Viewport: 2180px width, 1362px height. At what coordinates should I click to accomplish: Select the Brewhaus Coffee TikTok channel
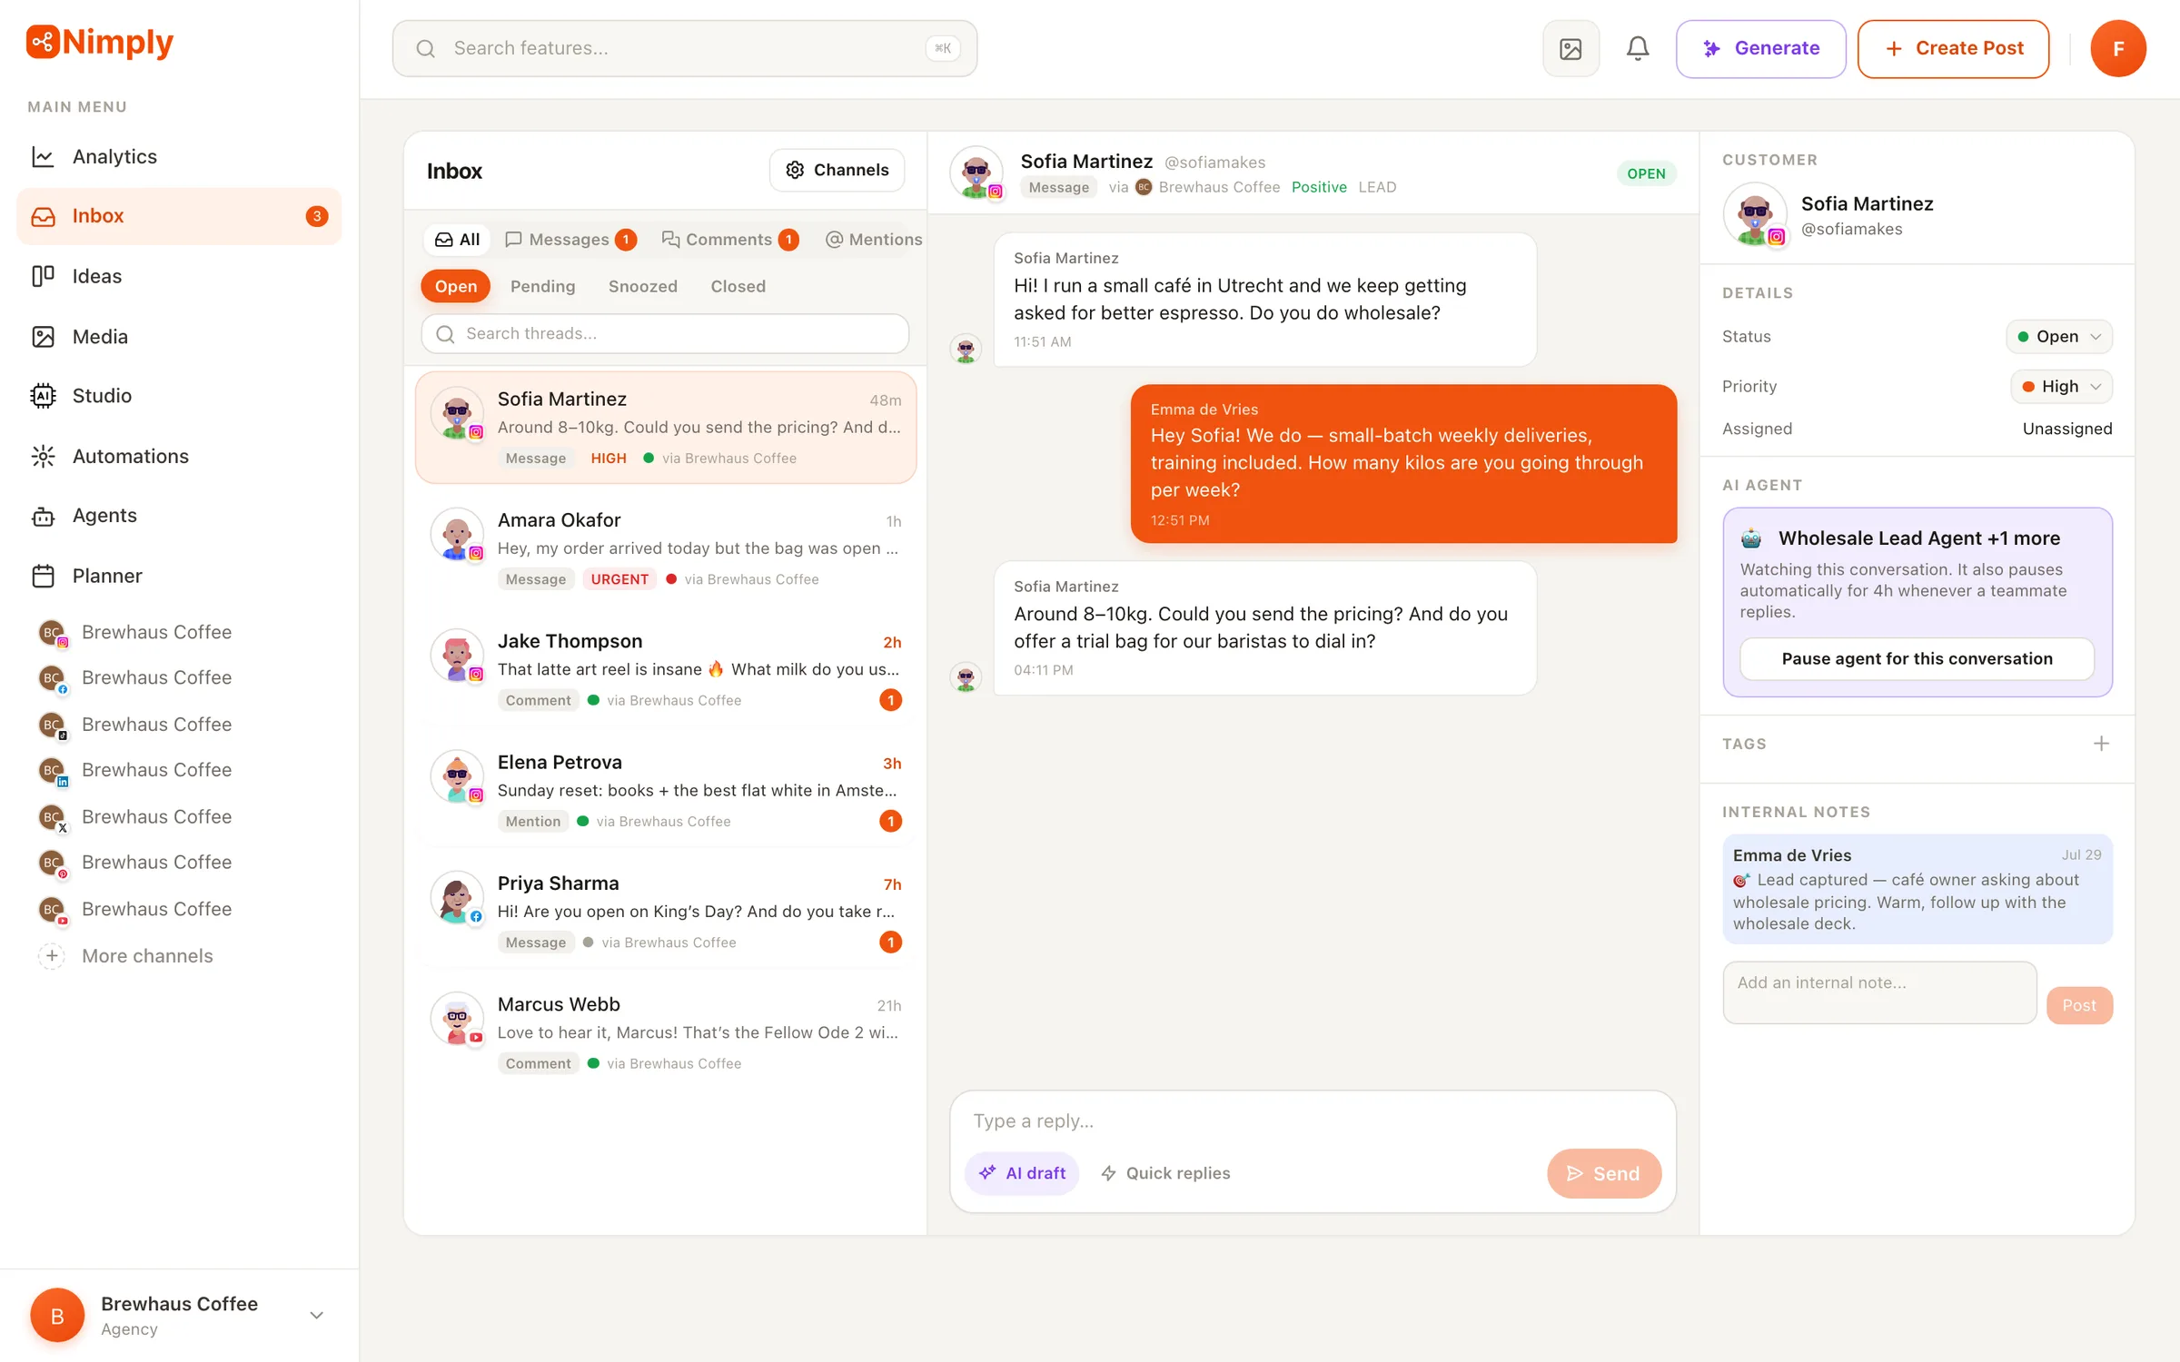[x=134, y=725]
